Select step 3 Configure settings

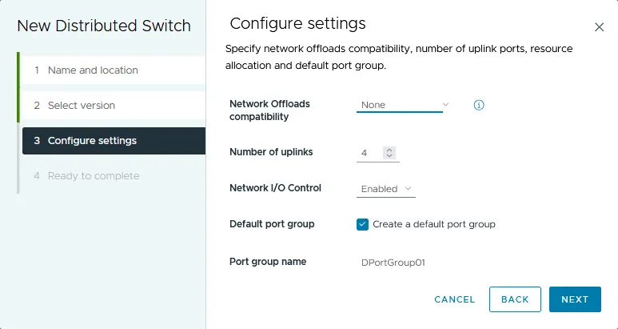tap(114, 141)
